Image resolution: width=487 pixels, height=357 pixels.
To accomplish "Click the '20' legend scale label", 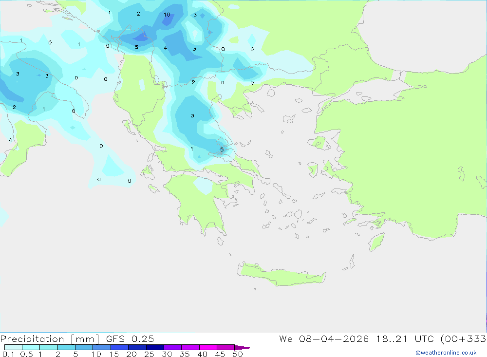I will pos(131,354).
